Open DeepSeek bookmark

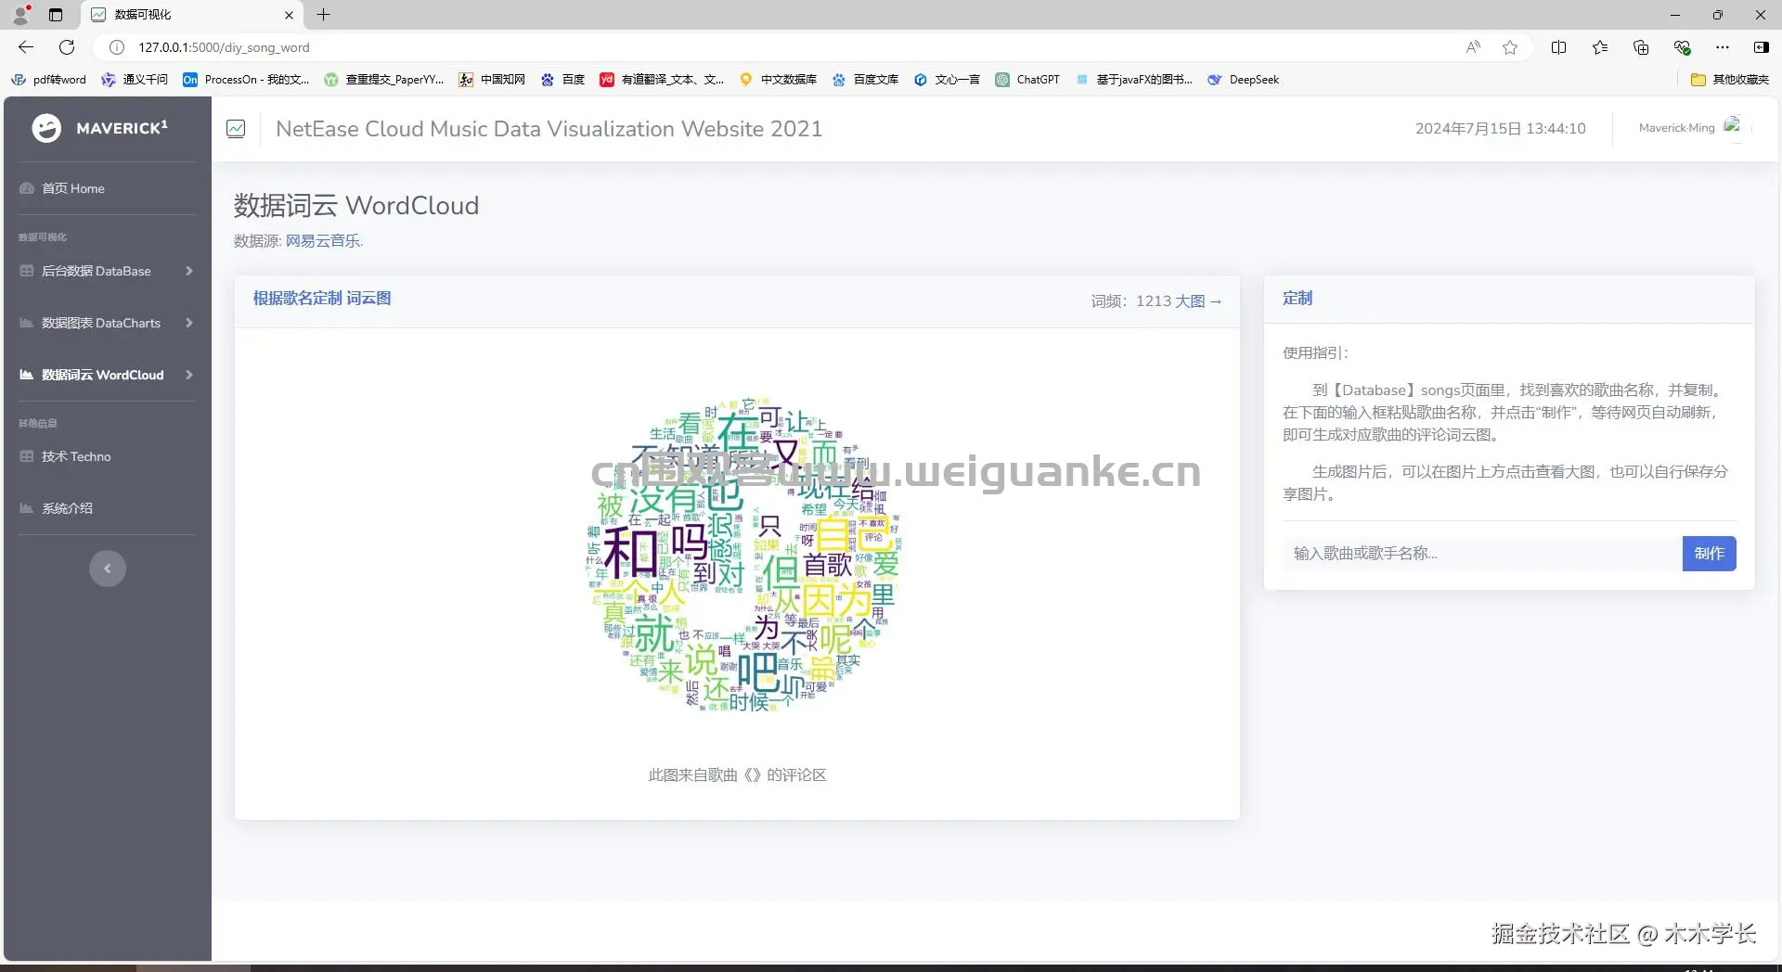coord(1243,80)
